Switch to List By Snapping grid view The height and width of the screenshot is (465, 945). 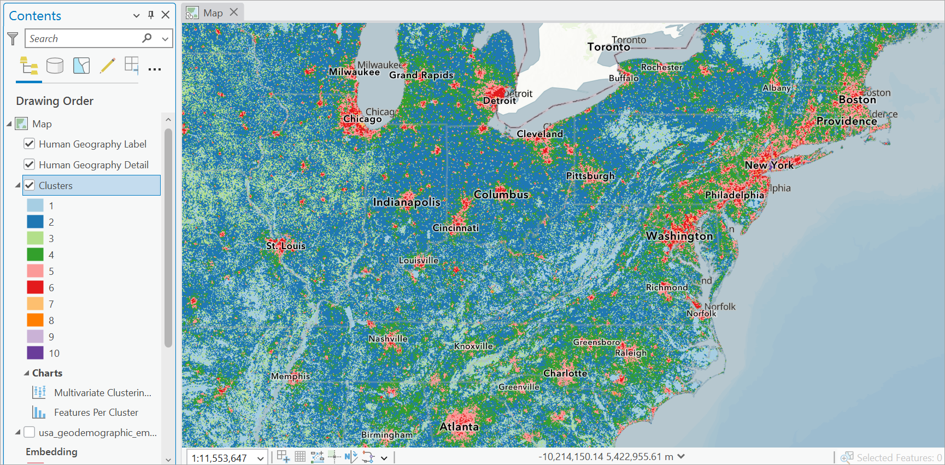(132, 66)
